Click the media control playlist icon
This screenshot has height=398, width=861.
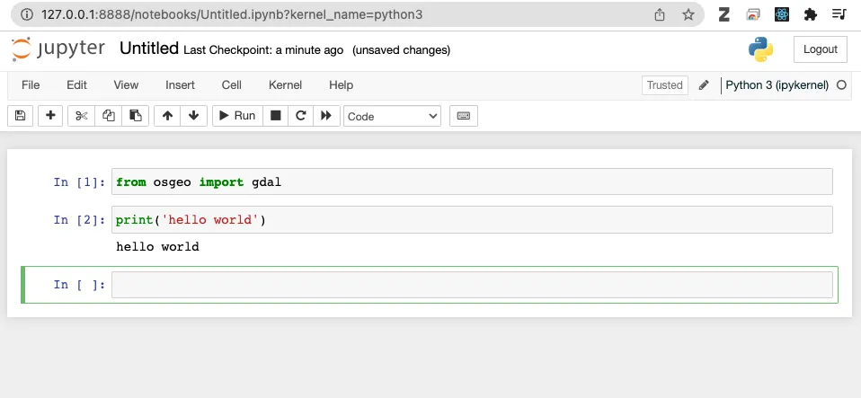click(x=839, y=14)
